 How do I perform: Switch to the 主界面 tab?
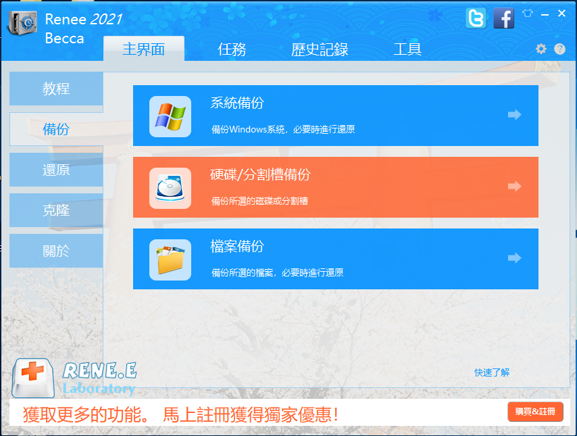click(x=143, y=49)
